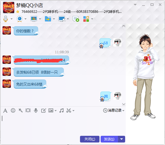Expand remote desktop options arrow

(x=68, y=19)
